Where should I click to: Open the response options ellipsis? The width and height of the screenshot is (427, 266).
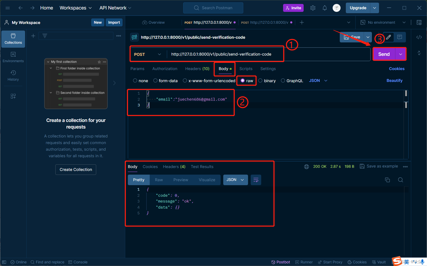coord(405,166)
